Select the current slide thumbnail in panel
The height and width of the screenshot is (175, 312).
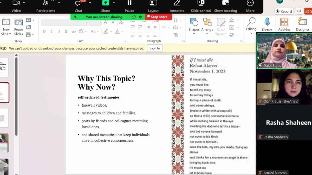pyautogui.click(x=4, y=93)
